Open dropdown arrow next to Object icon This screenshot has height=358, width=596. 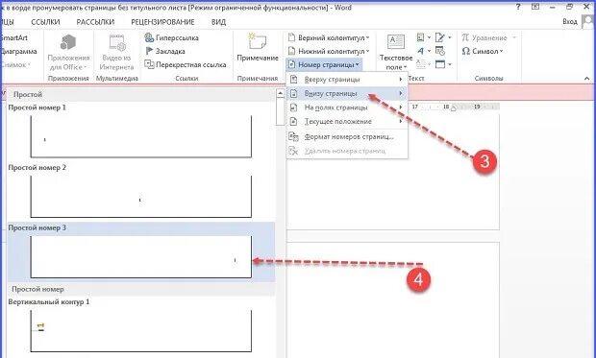(x=450, y=64)
